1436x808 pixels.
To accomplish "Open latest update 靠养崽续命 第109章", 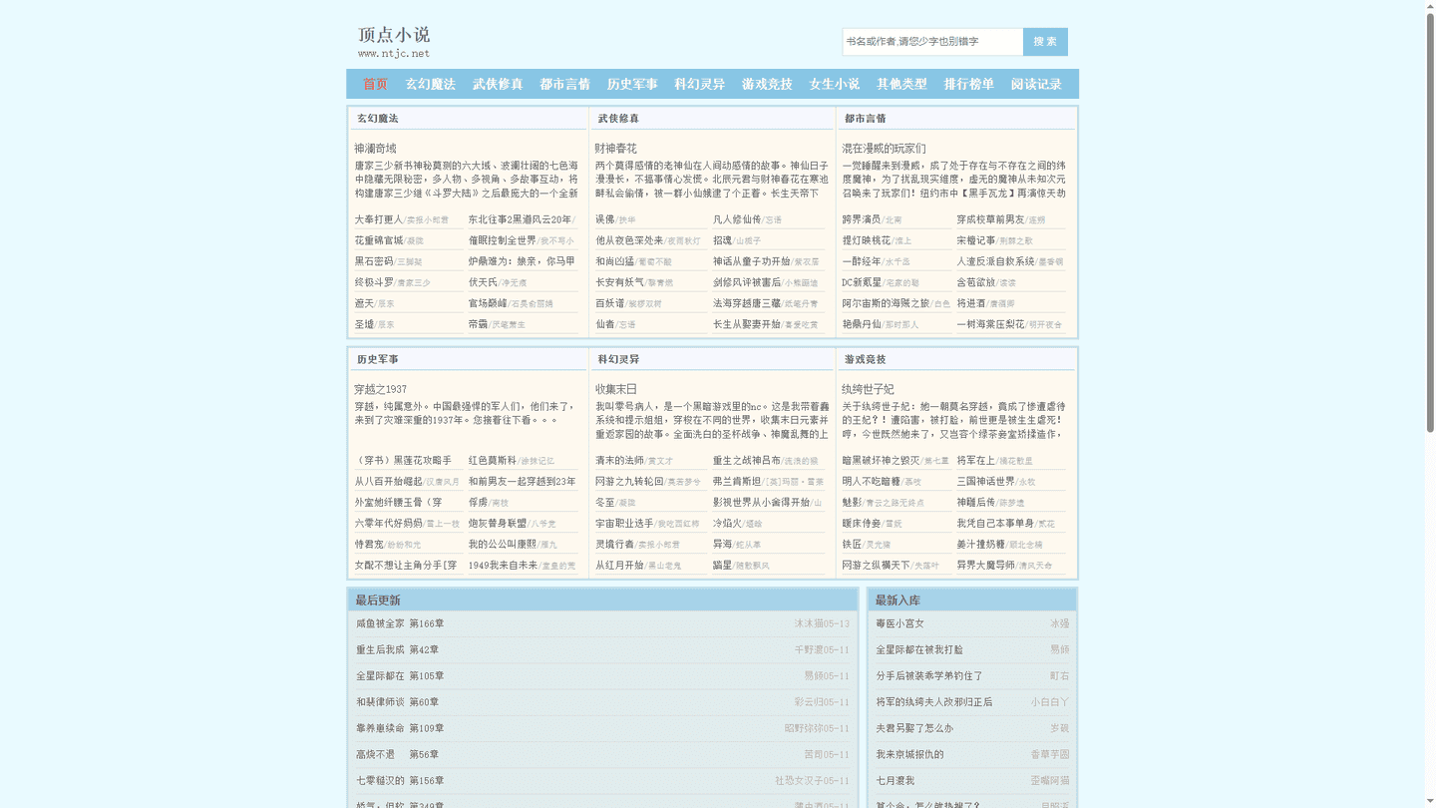I will pyautogui.click(x=400, y=728).
